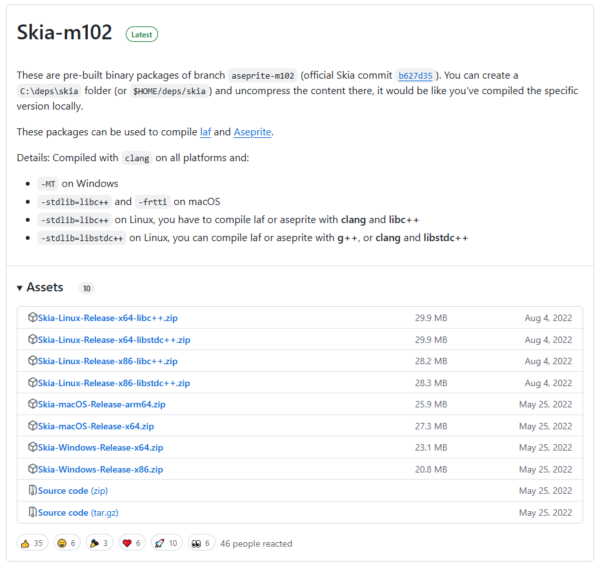
Task: Download Skia-macOS-Release-x64.zip
Action: [x=95, y=426]
